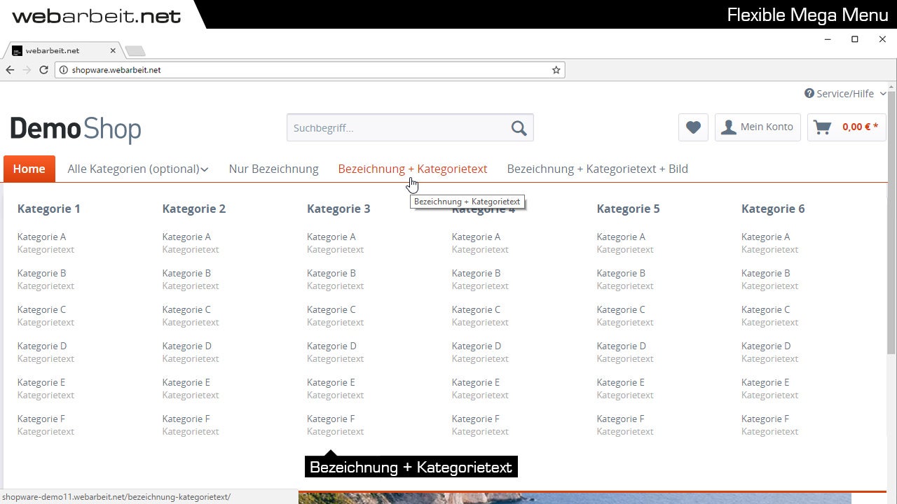This screenshot has width=897, height=504.
Task: Click the browser forward arrow
Action: pyautogui.click(x=27, y=70)
